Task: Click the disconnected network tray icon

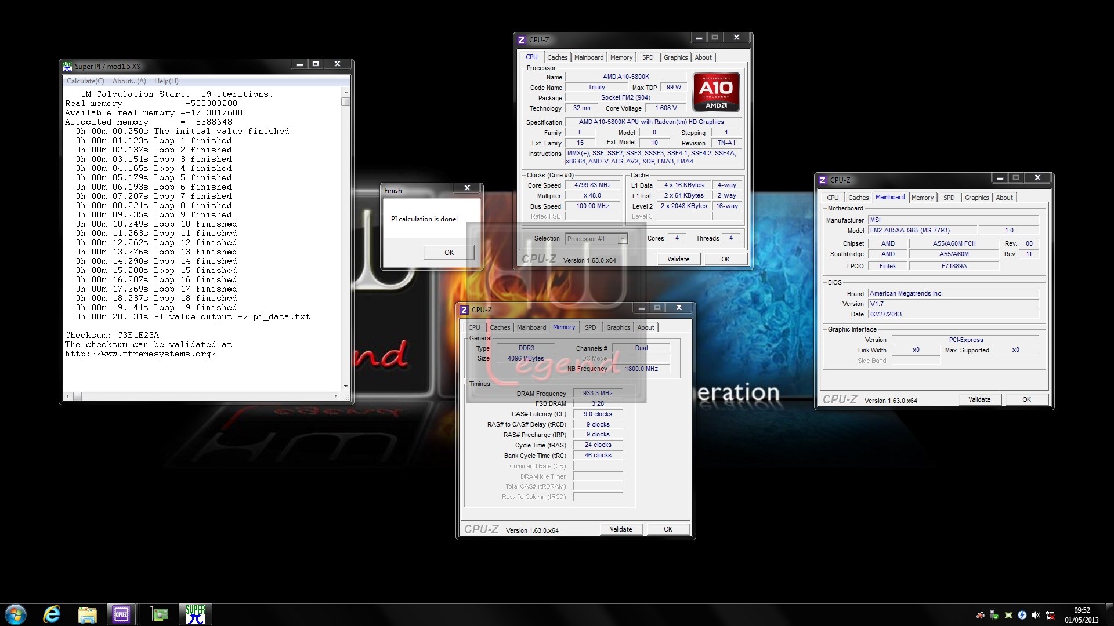Action: [1050, 615]
